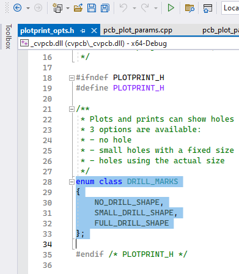This screenshot has width=239, height=274.
Task: Click the Redo icon
Action: (x=145, y=8)
